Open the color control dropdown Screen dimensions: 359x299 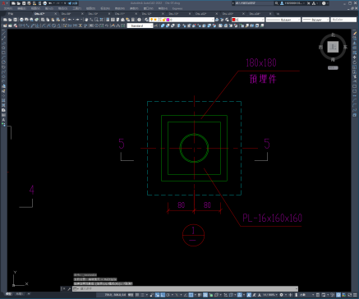click(x=248, y=20)
